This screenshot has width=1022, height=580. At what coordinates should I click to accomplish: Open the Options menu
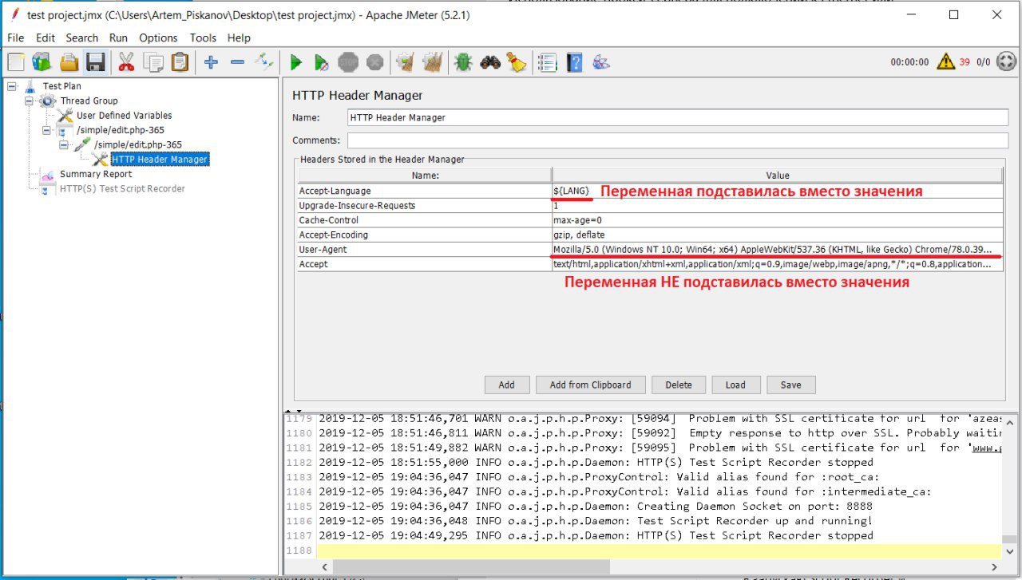click(158, 37)
